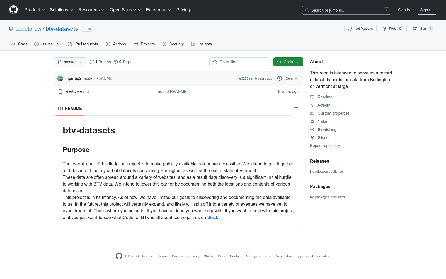Viewport: 446px width, 279px height.
Task: Expand the Resources menu
Action: coord(91,10)
